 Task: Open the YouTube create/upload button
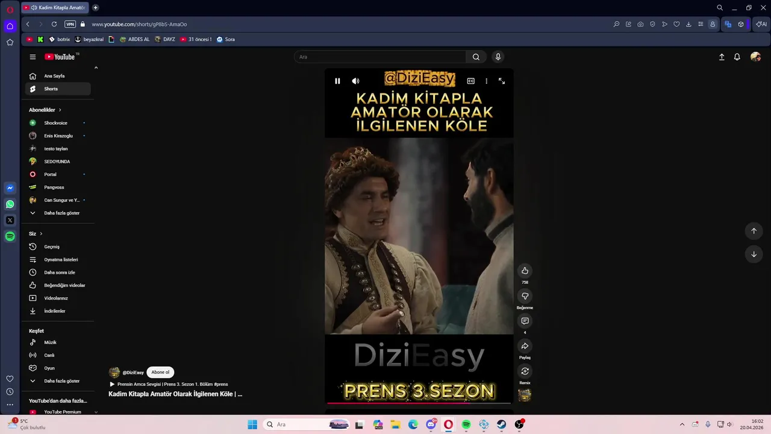click(722, 57)
